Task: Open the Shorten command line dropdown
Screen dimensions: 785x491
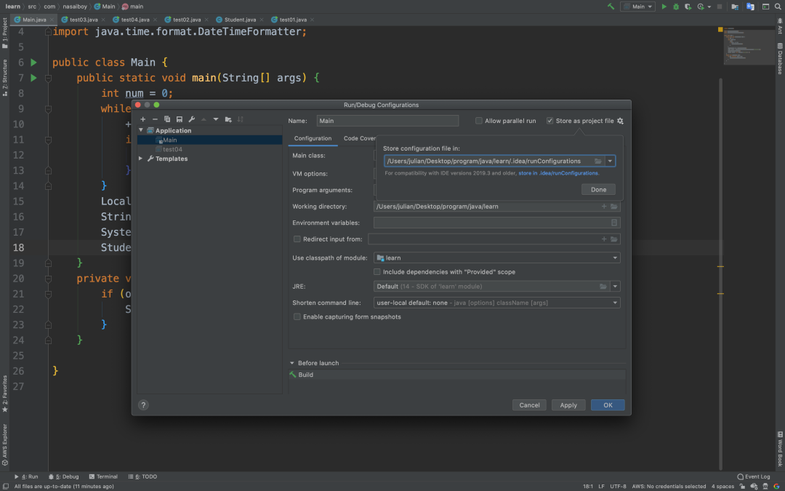Action: tap(615, 302)
